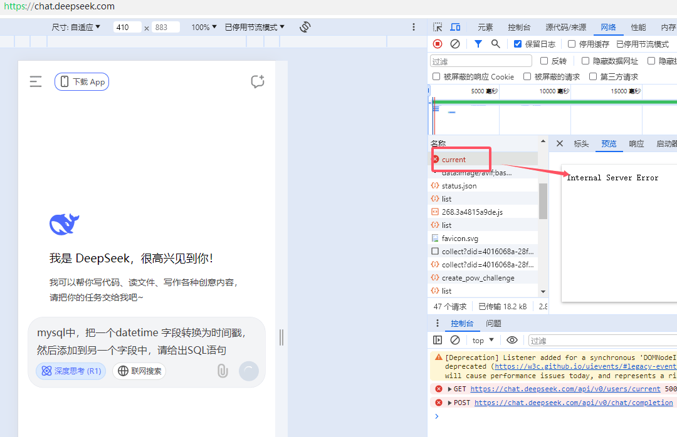Toggle the network filter funnel icon
Viewport: 677px width, 437px height.
478,44
